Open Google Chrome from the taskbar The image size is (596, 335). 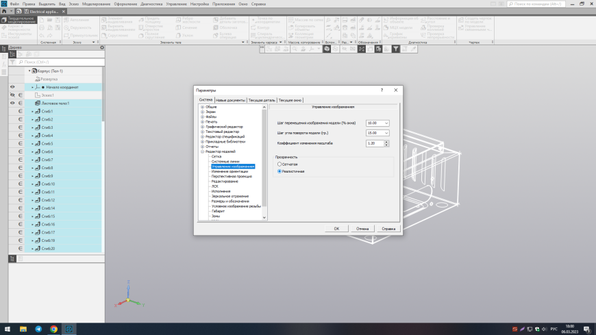click(x=54, y=329)
